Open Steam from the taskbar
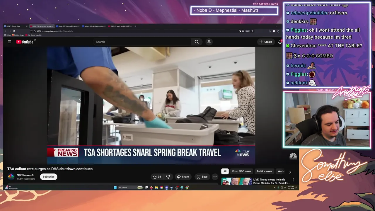The width and height of the screenshot is (375, 211). pyautogui.click(x=172, y=188)
